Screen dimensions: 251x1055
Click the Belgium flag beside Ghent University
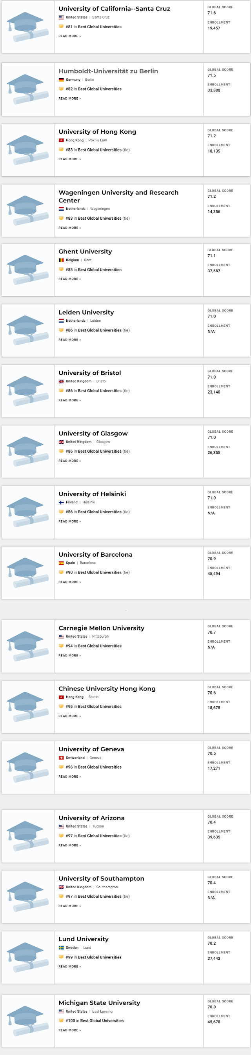[x=61, y=260]
